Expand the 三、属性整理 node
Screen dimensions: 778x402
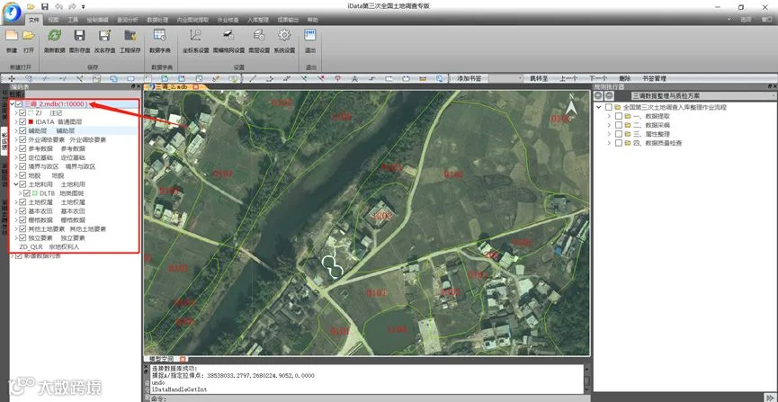(x=609, y=134)
